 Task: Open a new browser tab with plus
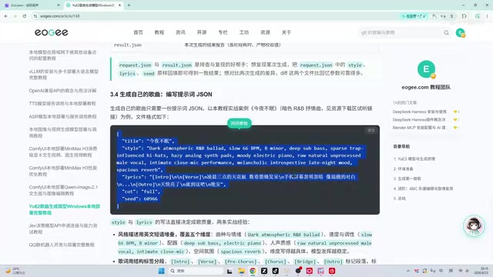129,5
